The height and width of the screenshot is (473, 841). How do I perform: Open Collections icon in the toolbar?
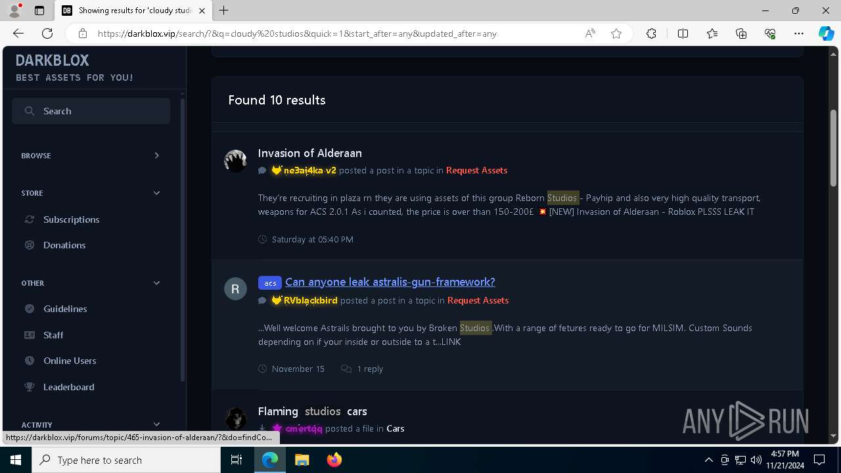741,34
